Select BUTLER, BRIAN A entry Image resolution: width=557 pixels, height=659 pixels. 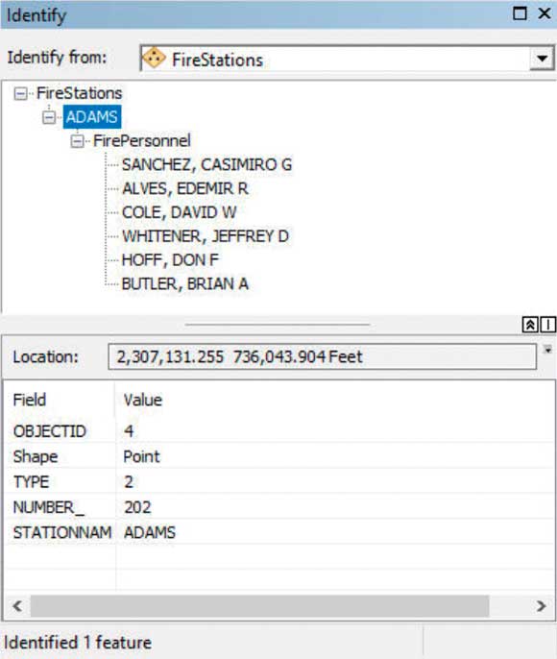coord(185,284)
